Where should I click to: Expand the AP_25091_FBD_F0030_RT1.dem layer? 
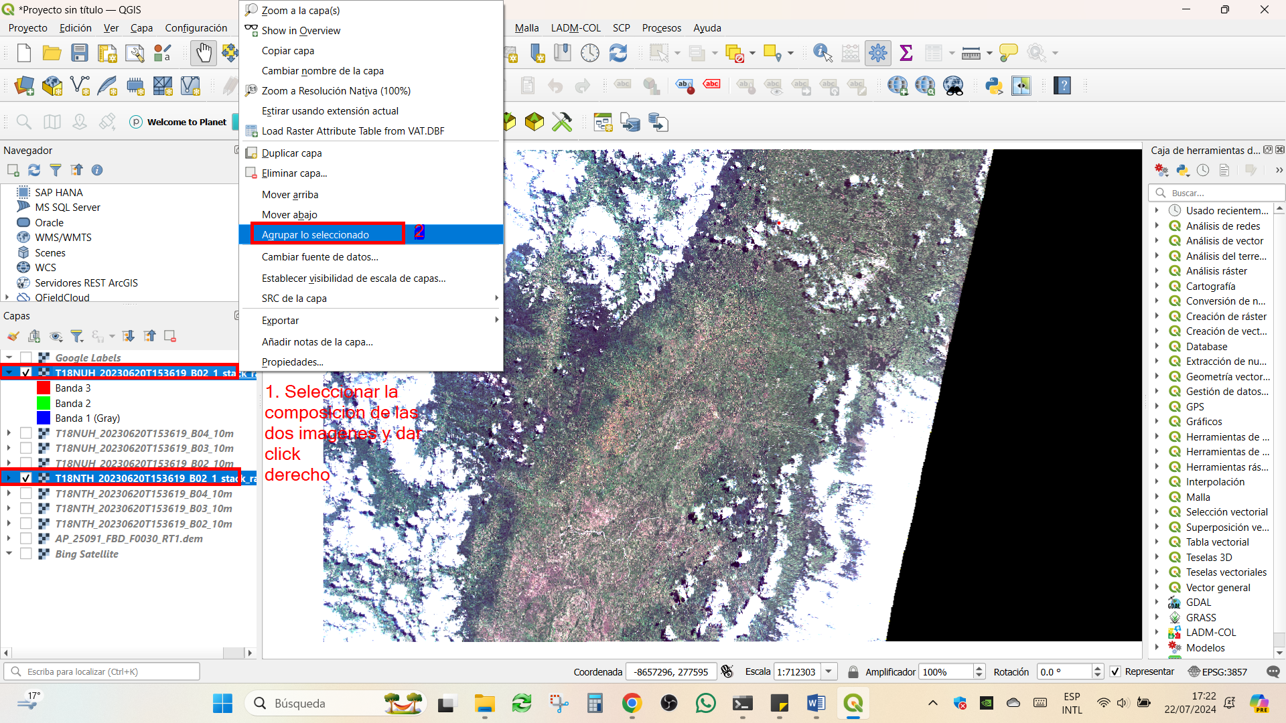coord(9,538)
